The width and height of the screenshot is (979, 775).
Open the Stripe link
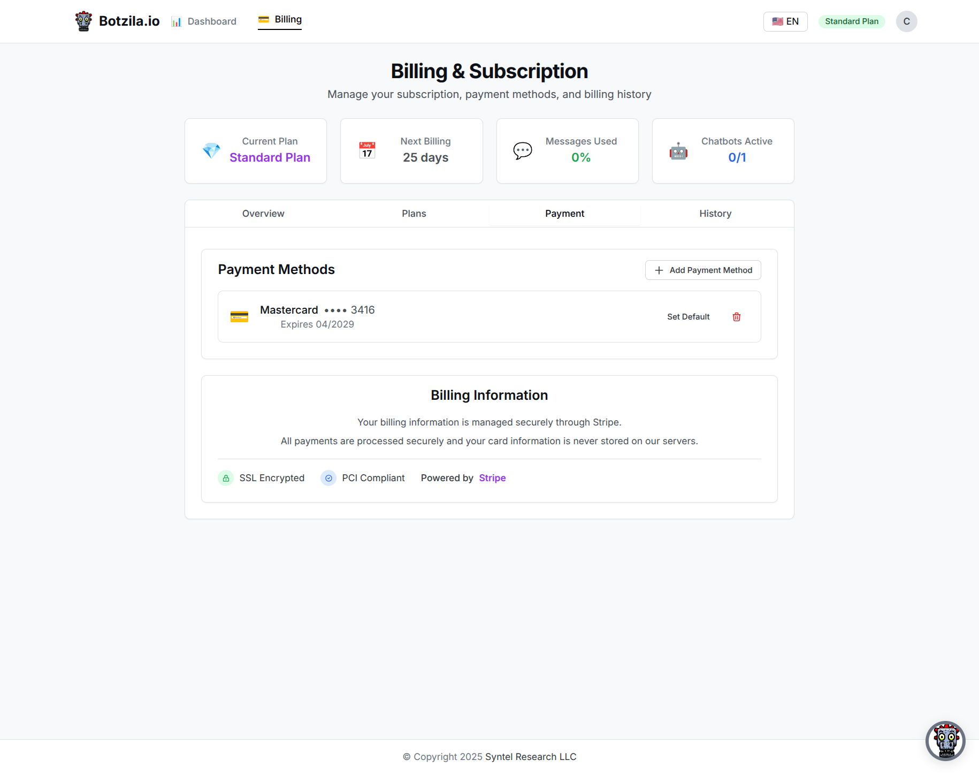tap(492, 478)
